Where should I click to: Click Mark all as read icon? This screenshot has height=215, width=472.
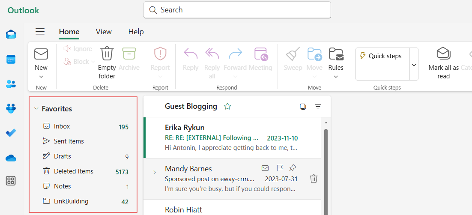coord(443,54)
